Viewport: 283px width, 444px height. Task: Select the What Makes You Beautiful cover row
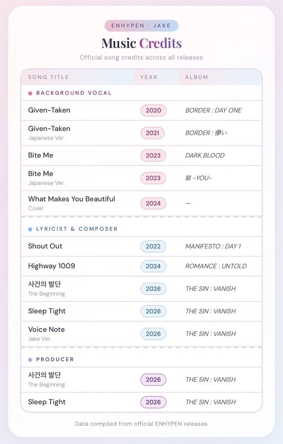[x=141, y=203]
